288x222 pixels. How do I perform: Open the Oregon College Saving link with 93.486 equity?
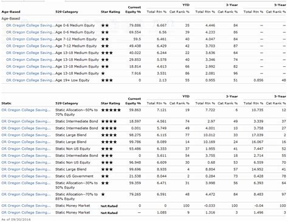[26, 149]
